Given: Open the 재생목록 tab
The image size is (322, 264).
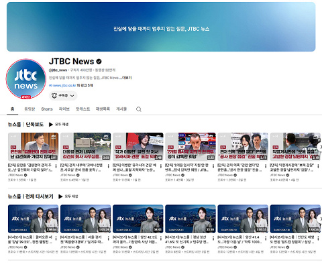Looking at the screenshot, I should coord(103,109).
